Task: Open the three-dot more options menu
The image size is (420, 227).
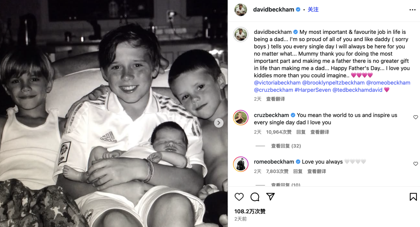Action: pos(413,10)
